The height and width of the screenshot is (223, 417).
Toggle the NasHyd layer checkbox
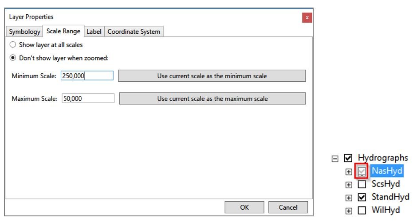[362, 171]
